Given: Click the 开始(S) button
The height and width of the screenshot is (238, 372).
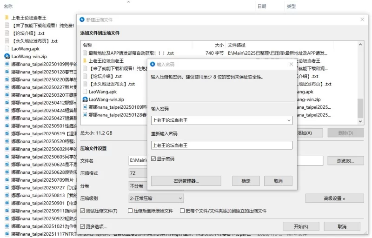Looking at the screenshot, I should pos(301,227).
